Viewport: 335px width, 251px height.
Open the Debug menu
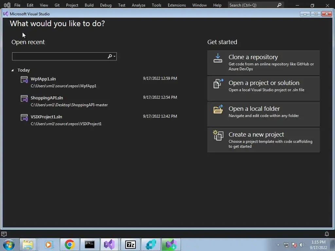[x=106, y=5]
